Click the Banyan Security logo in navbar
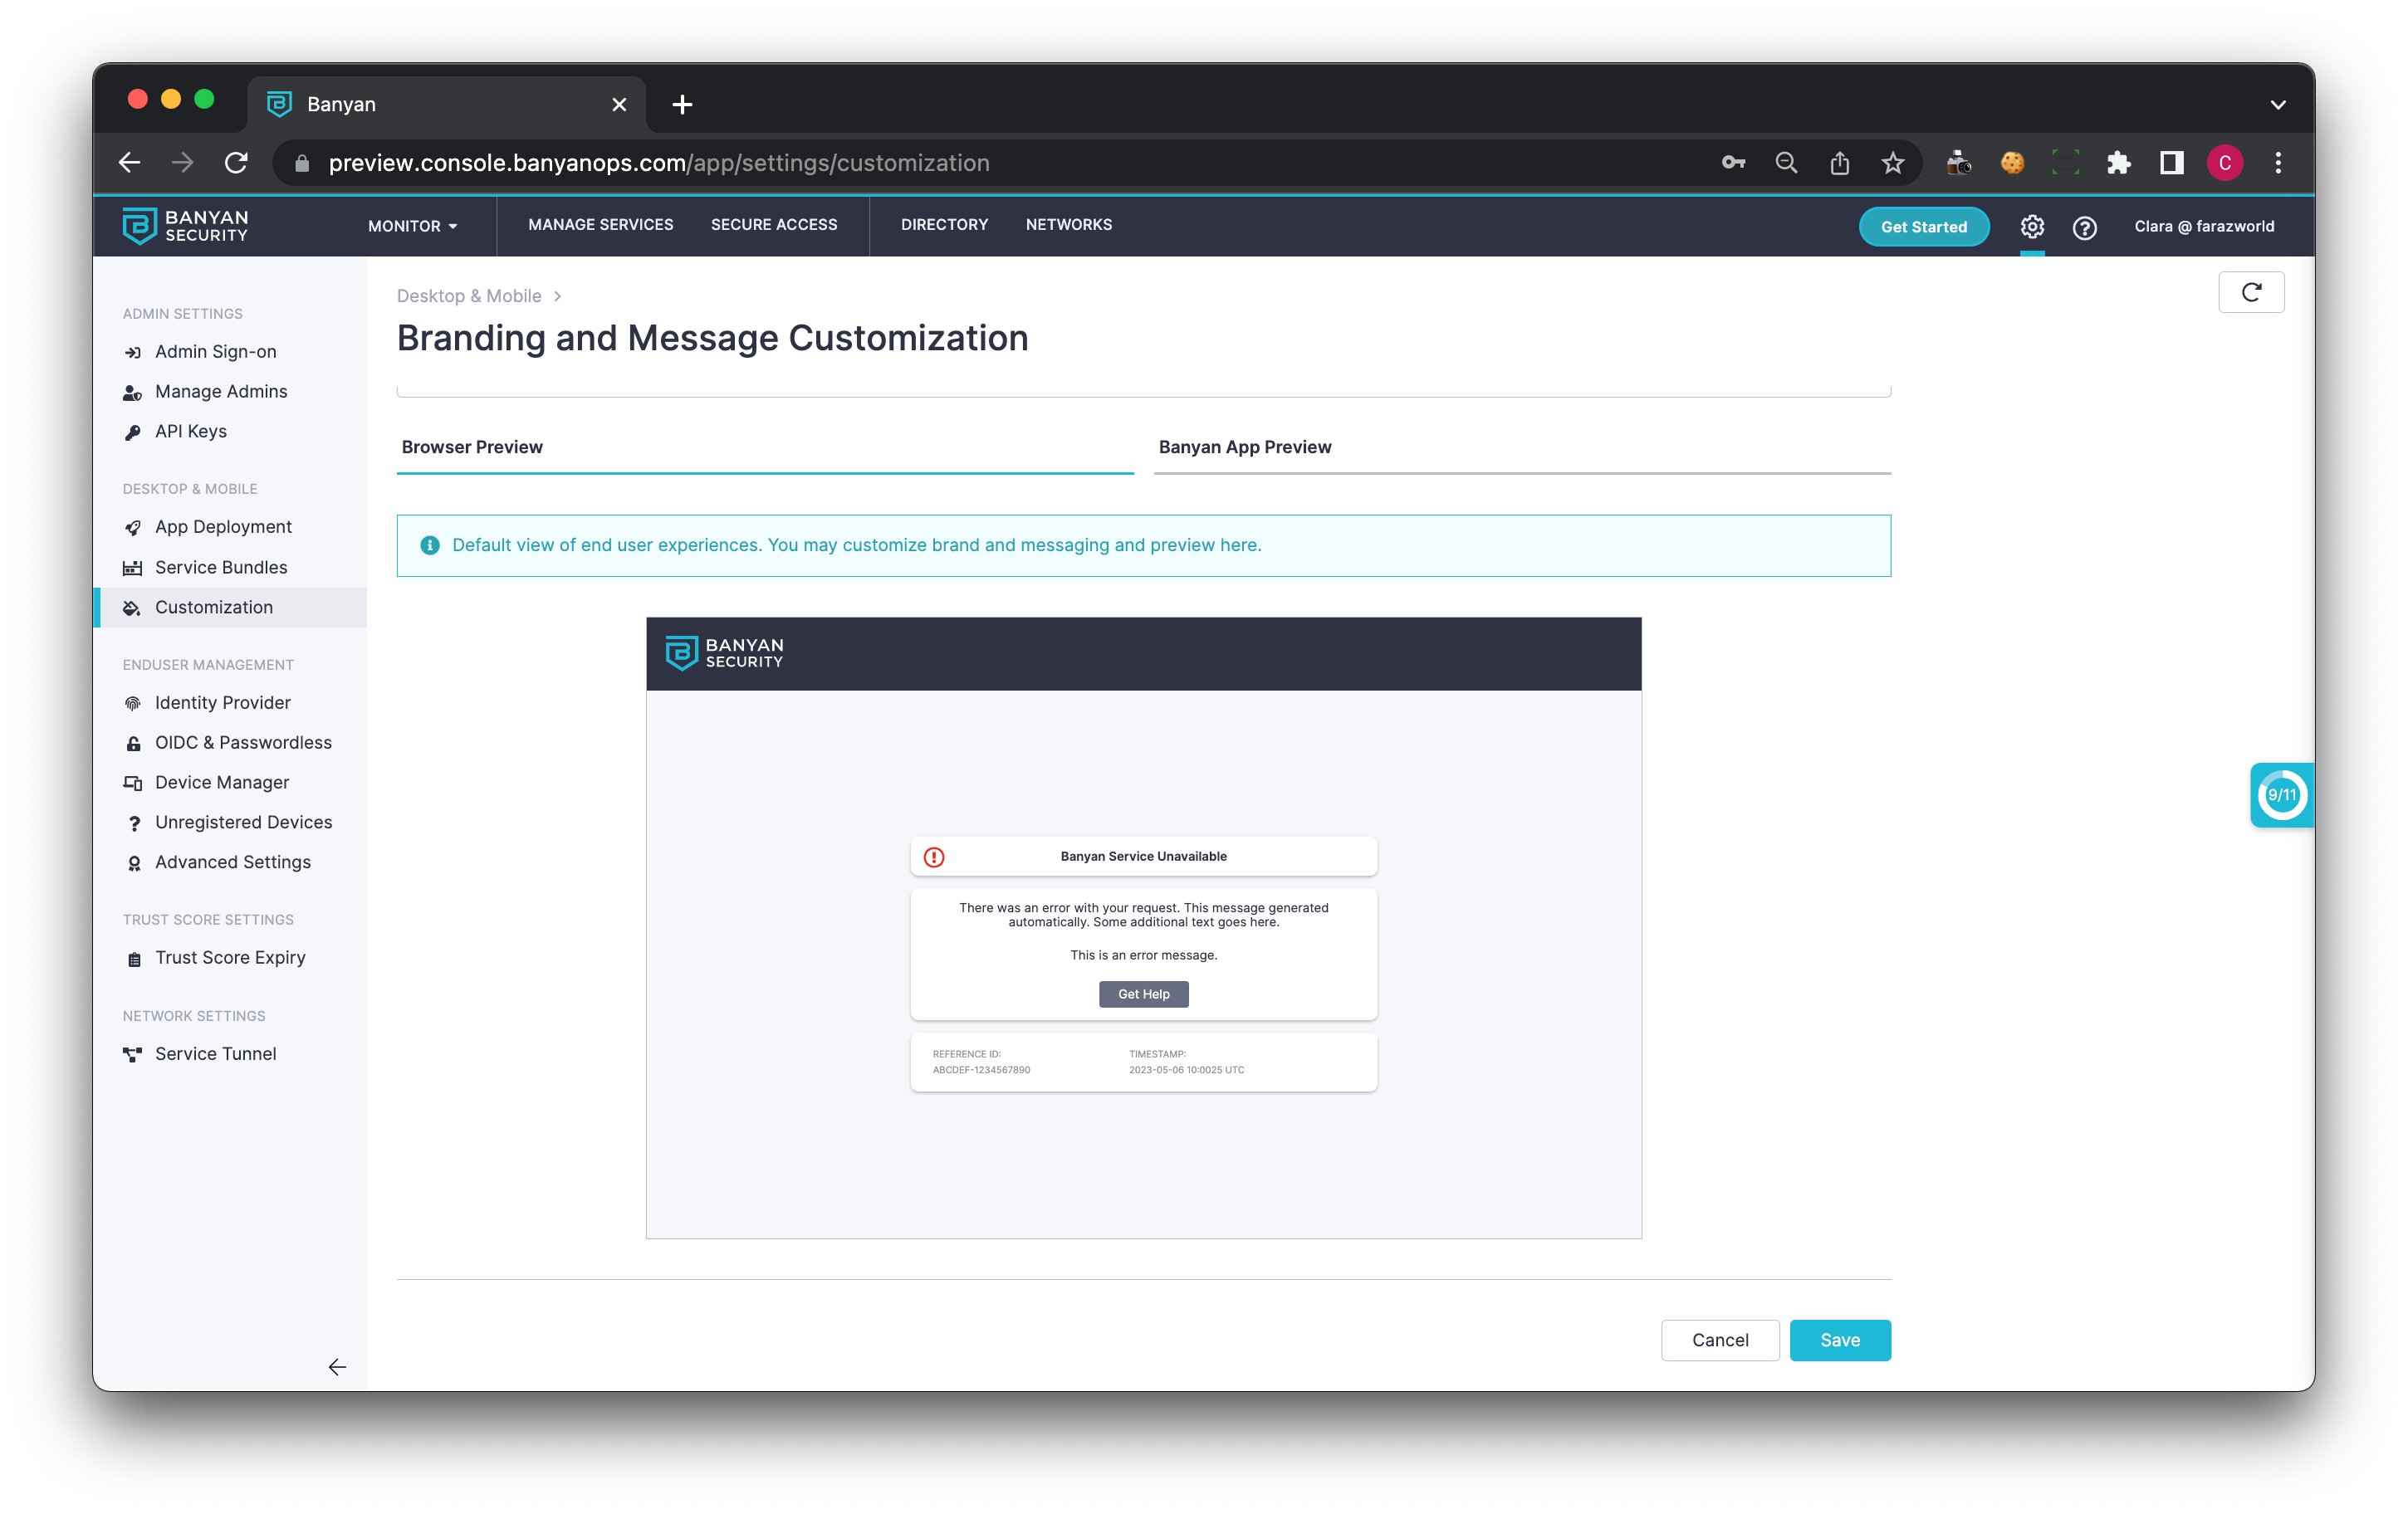2408x1514 pixels. pyautogui.click(x=185, y=226)
